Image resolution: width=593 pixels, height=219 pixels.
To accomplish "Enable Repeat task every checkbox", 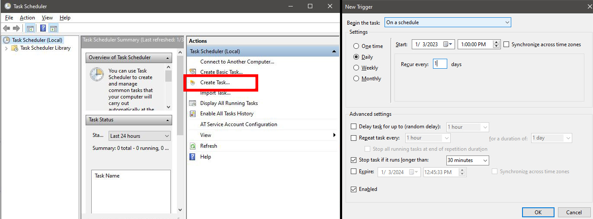I will pyautogui.click(x=354, y=138).
